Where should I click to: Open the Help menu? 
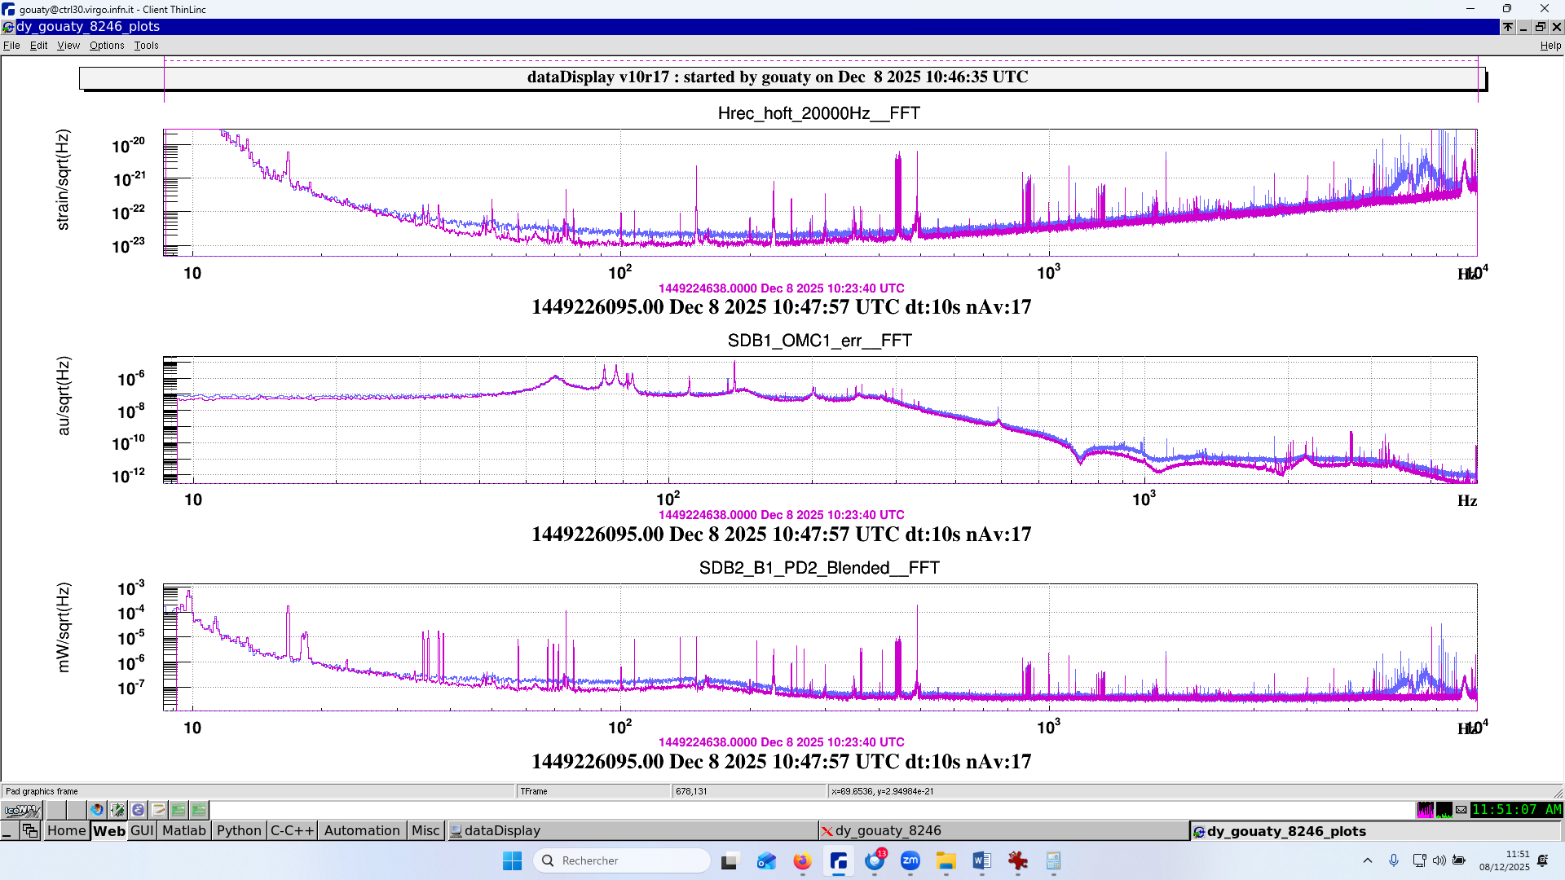[1550, 46]
